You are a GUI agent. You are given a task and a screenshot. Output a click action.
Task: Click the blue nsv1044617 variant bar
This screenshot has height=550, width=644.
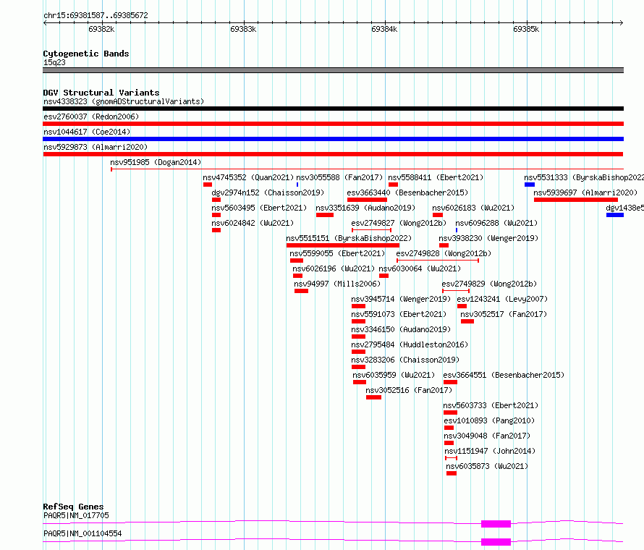333,139
